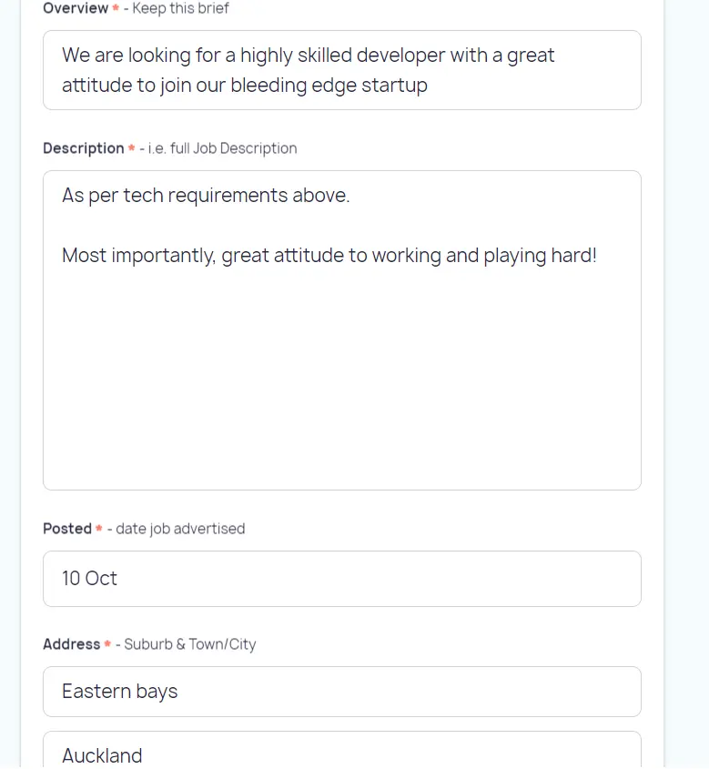Click the Description field label

pyautogui.click(x=83, y=148)
